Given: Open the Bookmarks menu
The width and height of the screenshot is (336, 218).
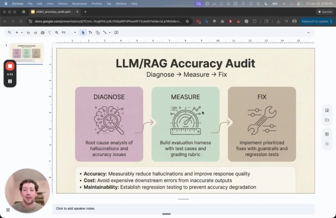Looking at the screenshot, I should 80,4.
